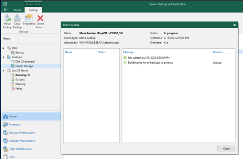The width and height of the screenshot is (243, 159).
Task: Go to the Home view pane
Action: pyautogui.click(x=31, y=116)
